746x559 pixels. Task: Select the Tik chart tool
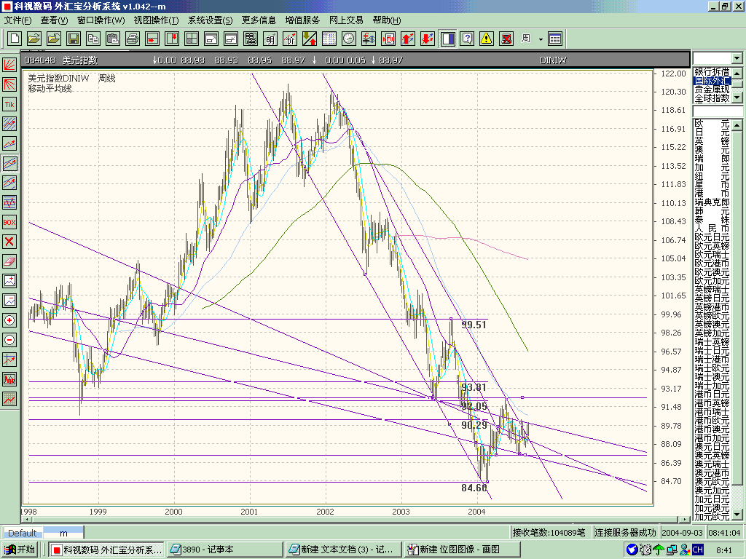(x=9, y=104)
